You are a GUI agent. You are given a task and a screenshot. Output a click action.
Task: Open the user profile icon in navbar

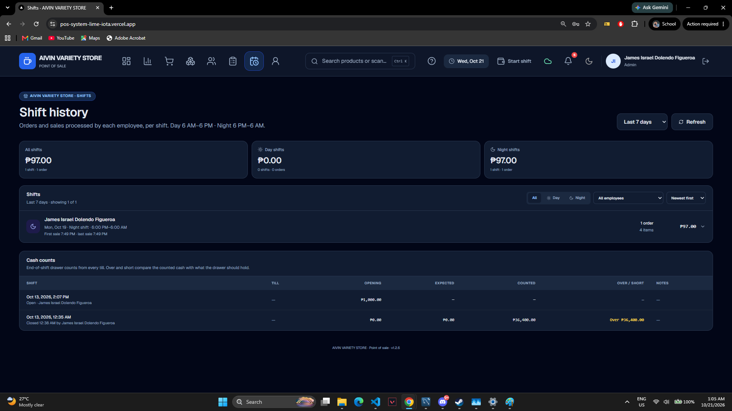(x=275, y=61)
